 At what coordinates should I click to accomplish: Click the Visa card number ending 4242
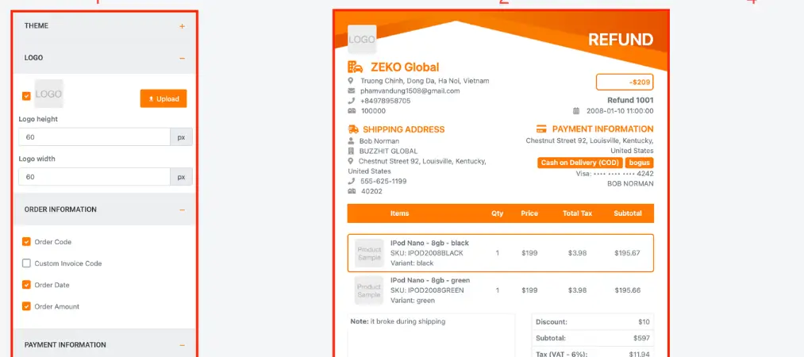(x=614, y=174)
